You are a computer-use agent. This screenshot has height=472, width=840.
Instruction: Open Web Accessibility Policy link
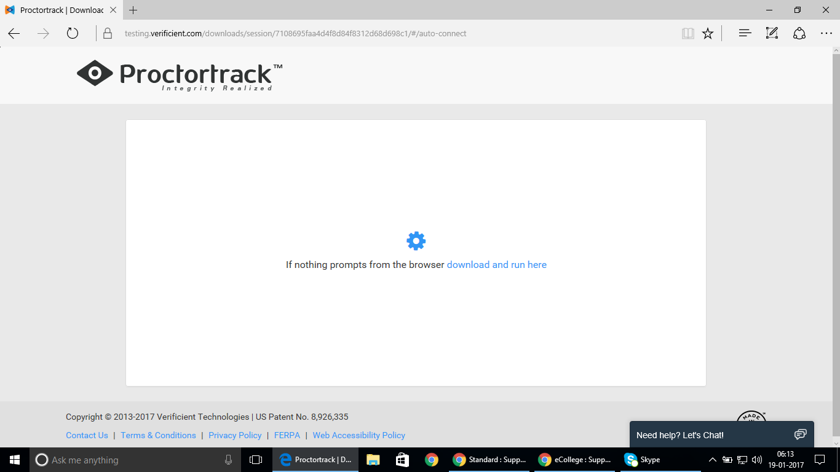point(359,435)
